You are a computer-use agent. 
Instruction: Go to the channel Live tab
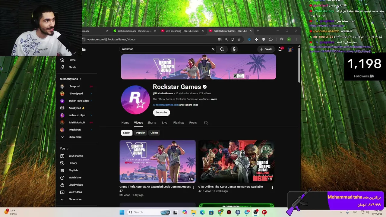pyautogui.click(x=165, y=123)
